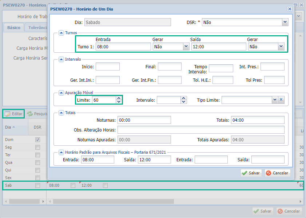Save the day schedule with dialog Salvar
This screenshot has height=218, width=306.
[251, 173]
